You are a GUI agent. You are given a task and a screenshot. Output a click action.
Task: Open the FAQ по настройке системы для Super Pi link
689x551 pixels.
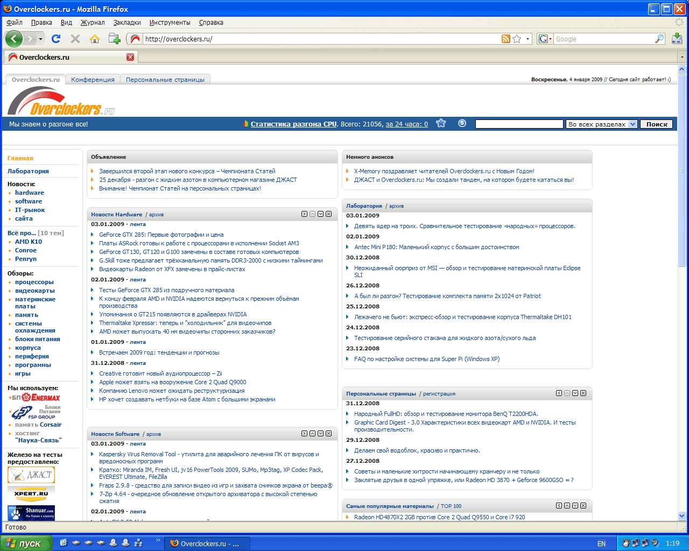[x=427, y=359]
